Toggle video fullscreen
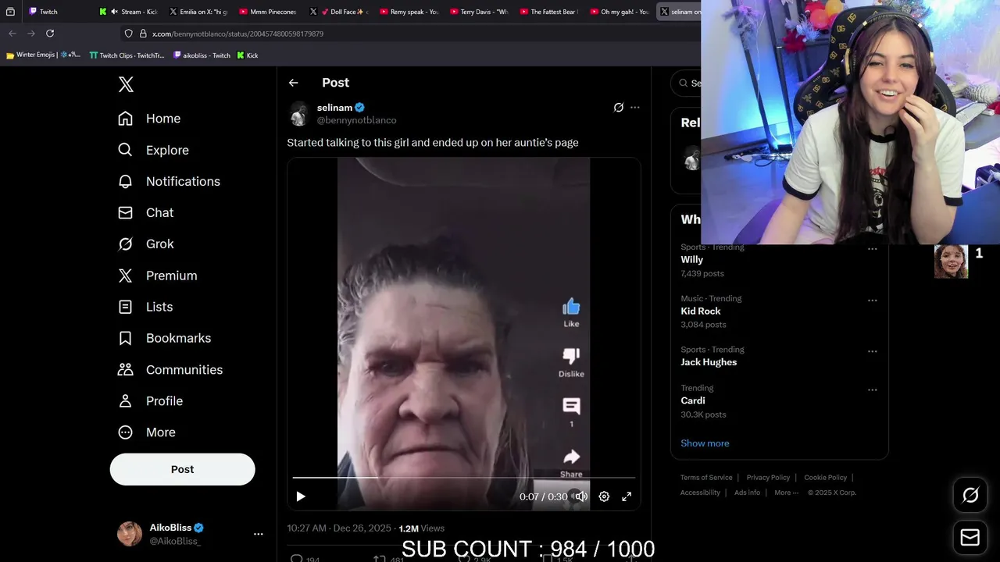Screen dimensions: 1000x562 click(x=627, y=496)
